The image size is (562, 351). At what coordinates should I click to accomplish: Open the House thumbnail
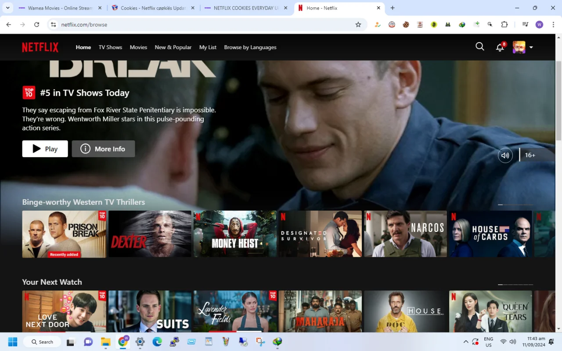[405, 312]
